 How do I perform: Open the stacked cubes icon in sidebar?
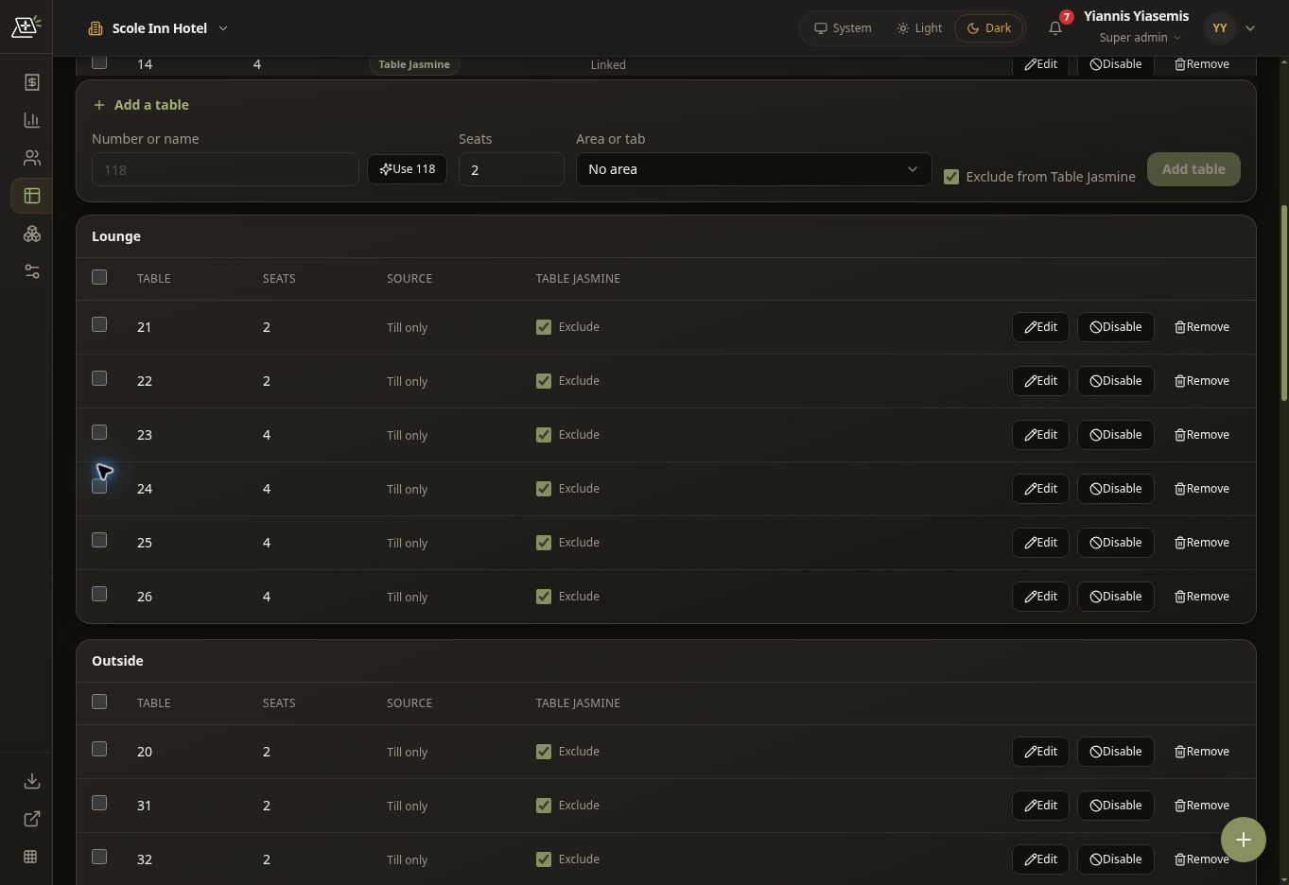coord(31,234)
